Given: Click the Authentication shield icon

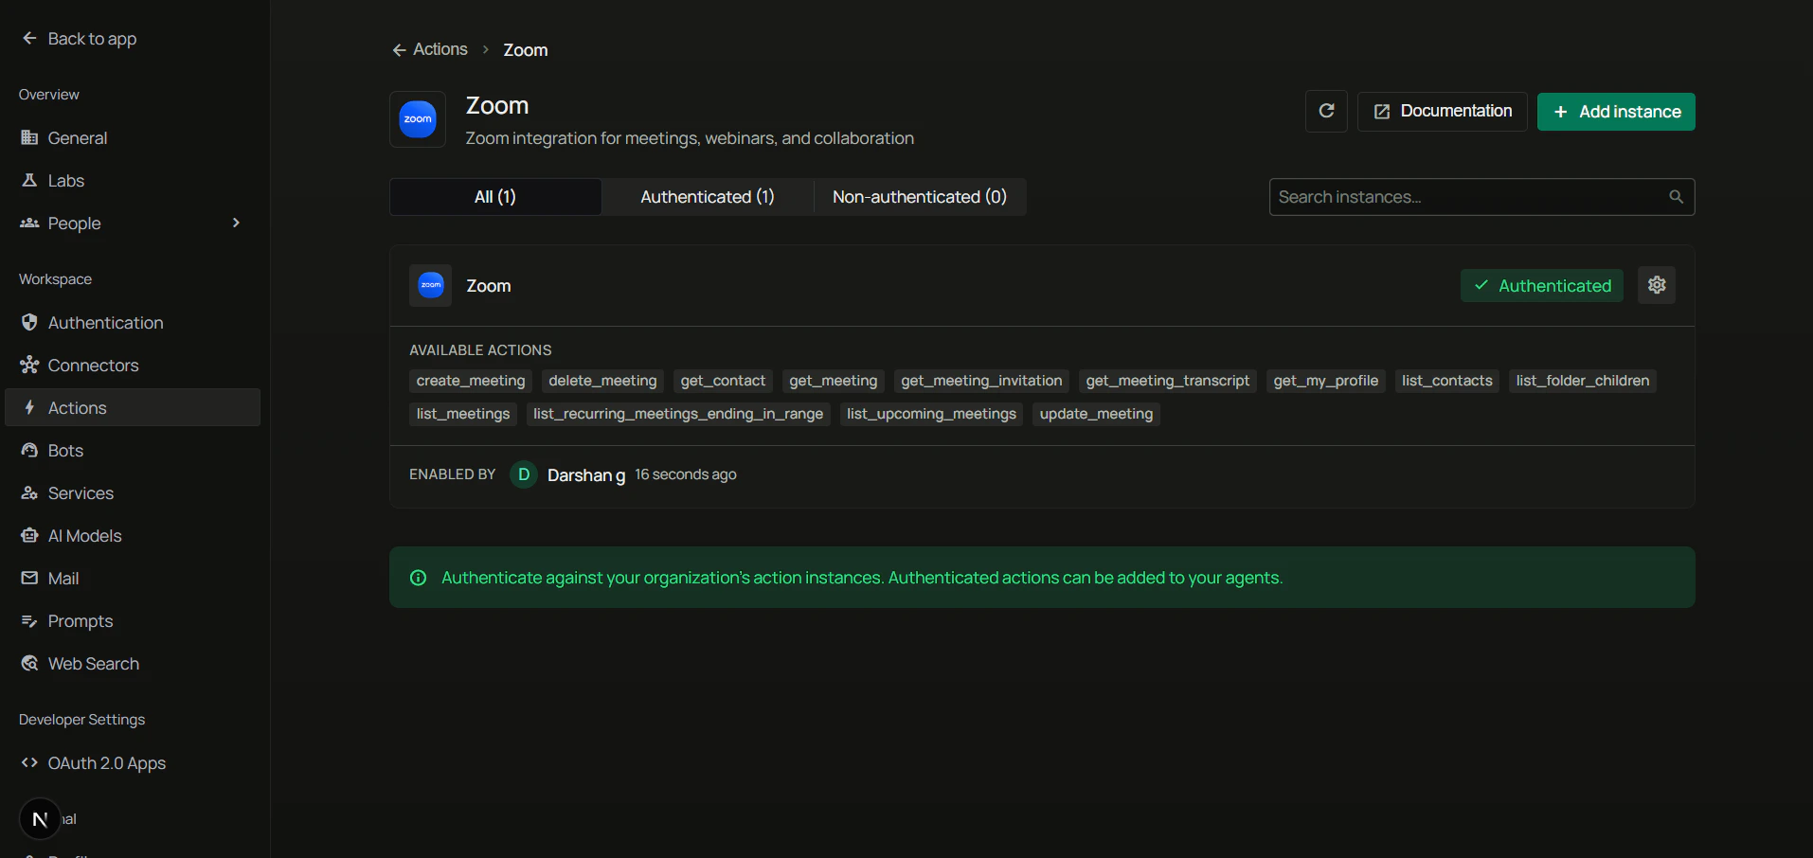Looking at the screenshot, I should (29, 322).
